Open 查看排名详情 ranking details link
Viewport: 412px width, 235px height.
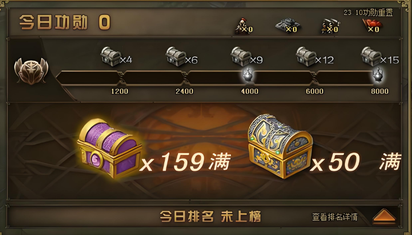coord(335,217)
